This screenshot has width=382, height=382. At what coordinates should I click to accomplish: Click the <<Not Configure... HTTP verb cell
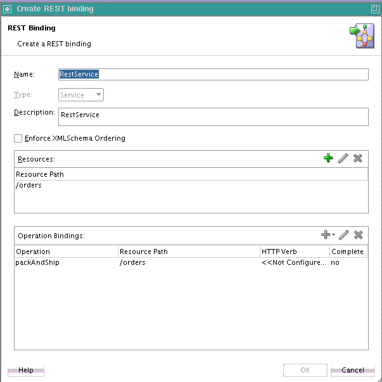pos(295,262)
